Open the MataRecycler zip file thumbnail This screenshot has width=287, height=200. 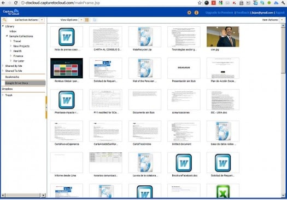click(x=145, y=37)
